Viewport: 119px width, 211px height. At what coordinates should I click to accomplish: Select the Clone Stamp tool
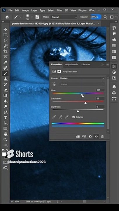(5, 79)
